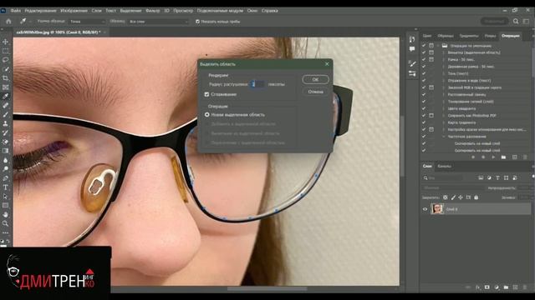Screen dimensions: 535x300
Task: Open the Файл menu
Action: coord(15,11)
